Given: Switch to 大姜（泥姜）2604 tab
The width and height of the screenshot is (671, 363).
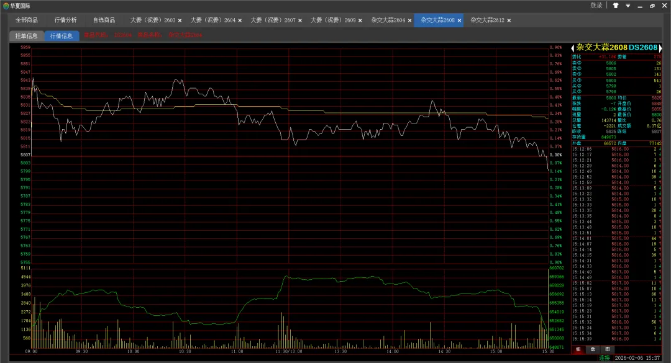Looking at the screenshot, I should click(212, 20).
